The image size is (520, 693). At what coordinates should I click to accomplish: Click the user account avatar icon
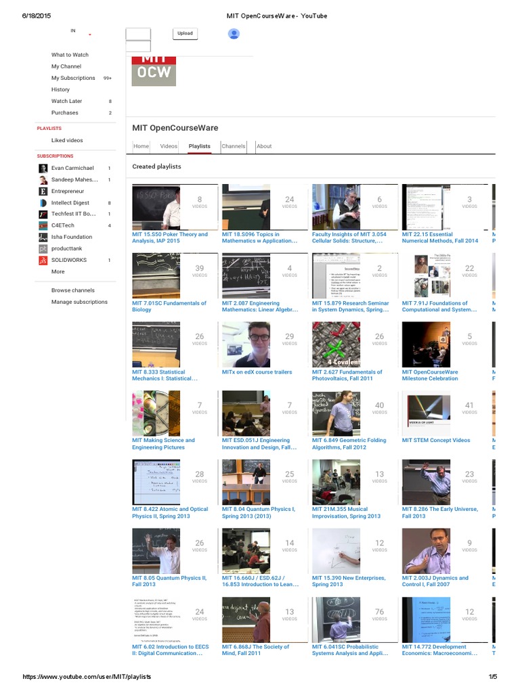pyautogui.click(x=234, y=34)
